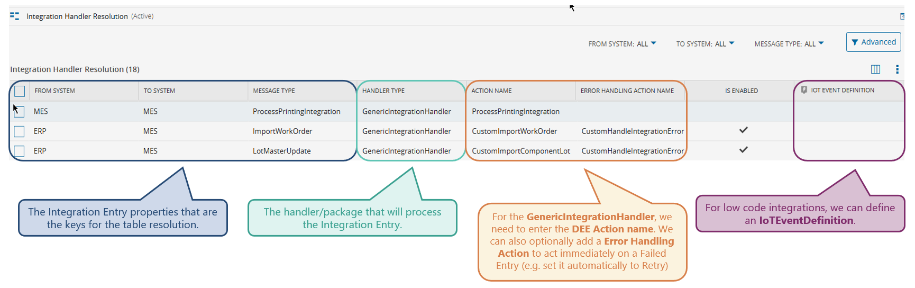Check the MES ProcessPrintingIntegration row checkbox

[20, 112]
